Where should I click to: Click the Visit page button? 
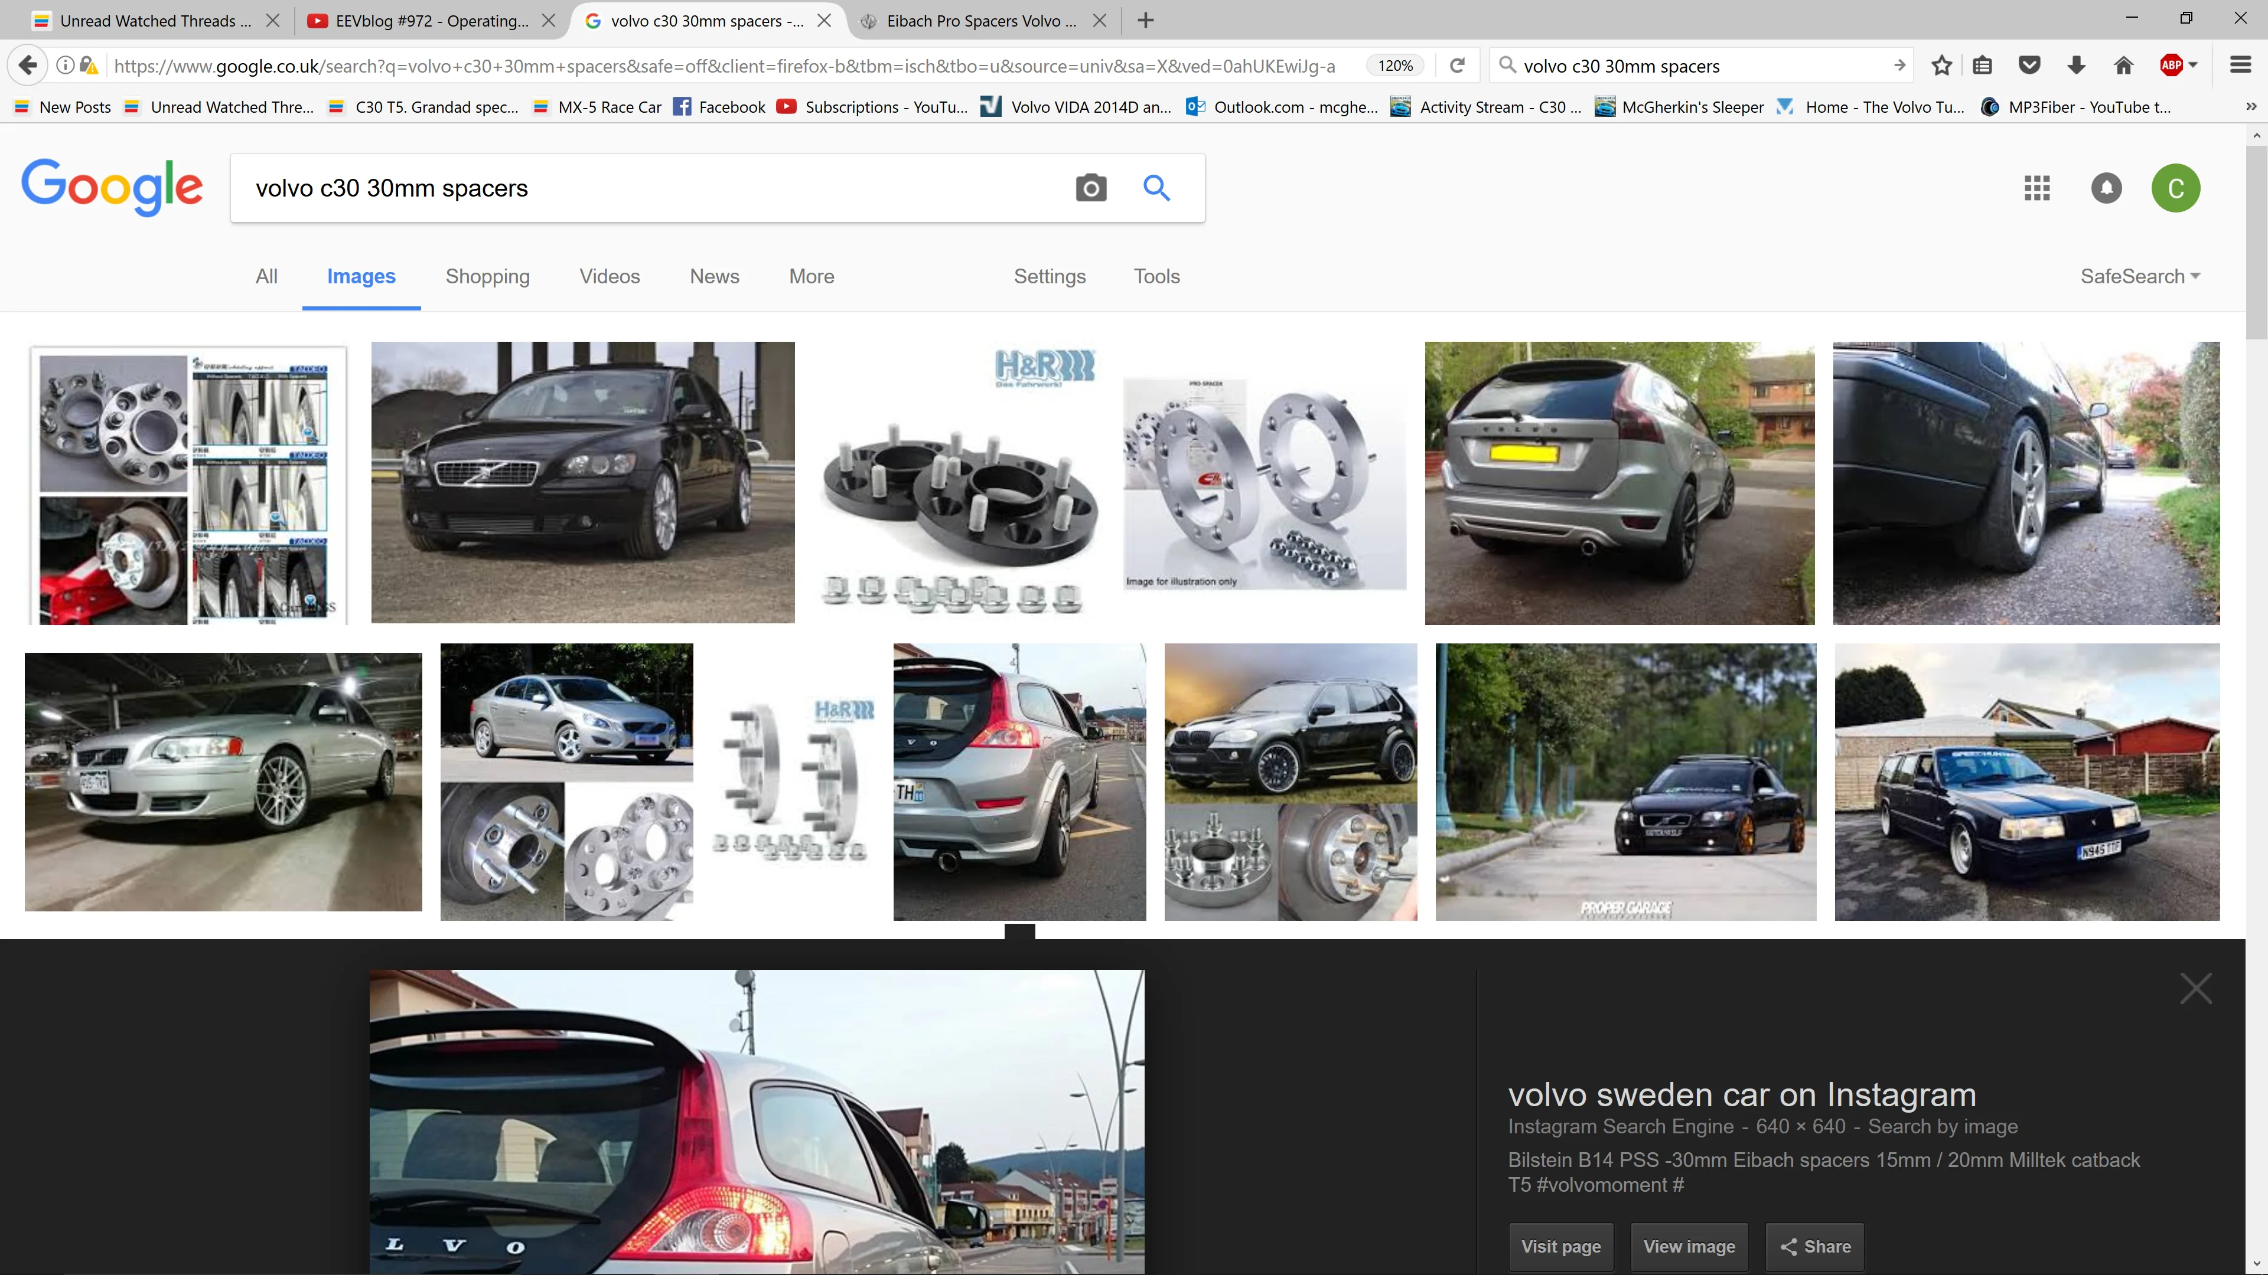pos(1561,1246)
